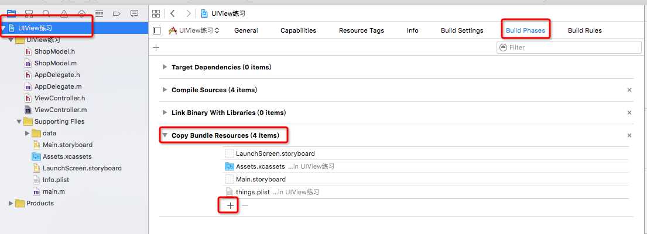Open the Issue navigator warning icon

[64, 13]
